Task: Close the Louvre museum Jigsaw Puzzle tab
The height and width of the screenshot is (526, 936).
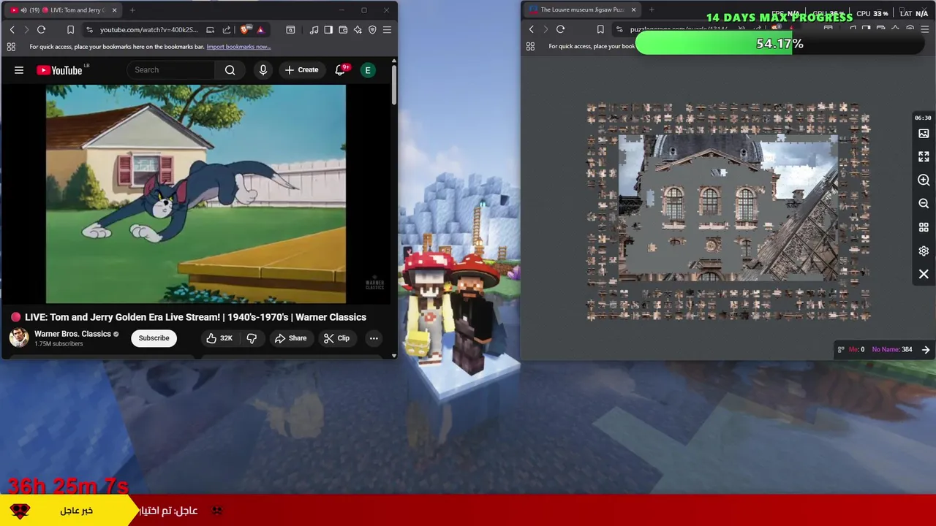Action: tap(633, 10)
